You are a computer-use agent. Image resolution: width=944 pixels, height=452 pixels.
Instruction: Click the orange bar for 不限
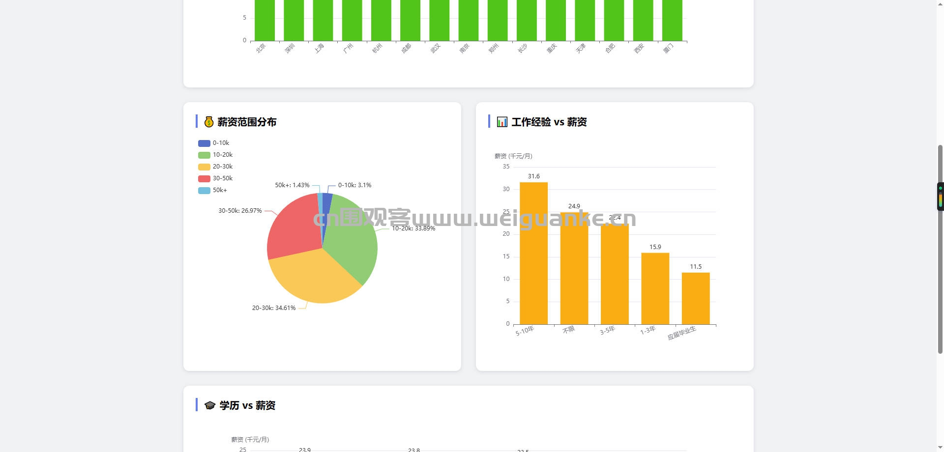(x=574, y=268)
